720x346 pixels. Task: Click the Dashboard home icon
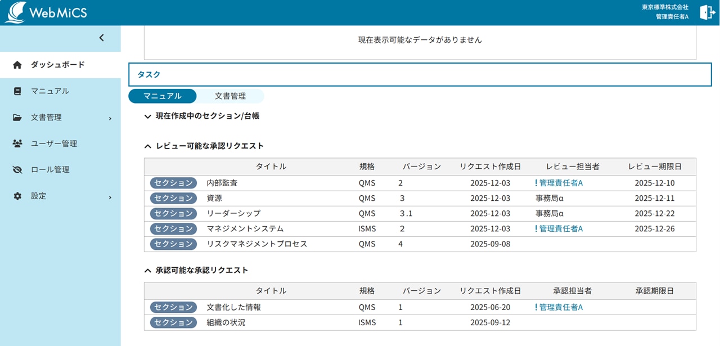(x=17, y=65)
